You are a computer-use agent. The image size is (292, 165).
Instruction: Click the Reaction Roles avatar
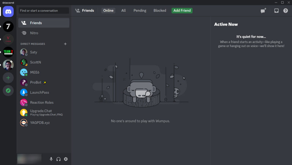[x=24, y=102]
